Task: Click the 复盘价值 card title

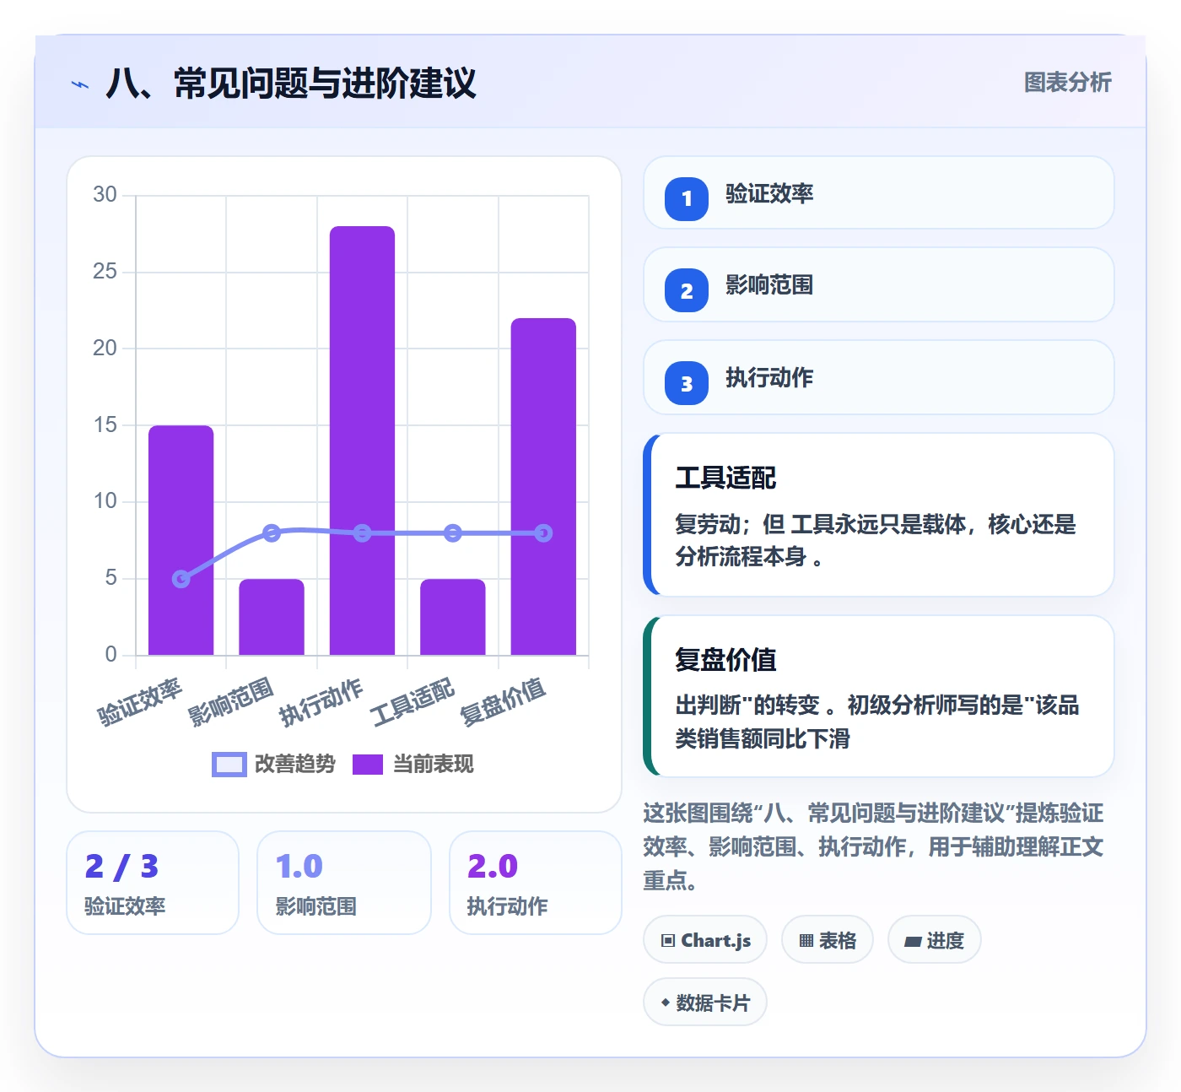Action: point(725,659)
